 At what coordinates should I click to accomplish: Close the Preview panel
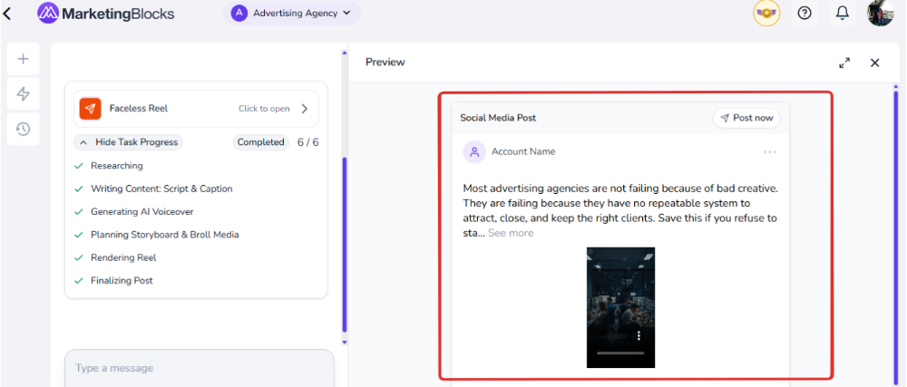[875, 63]
